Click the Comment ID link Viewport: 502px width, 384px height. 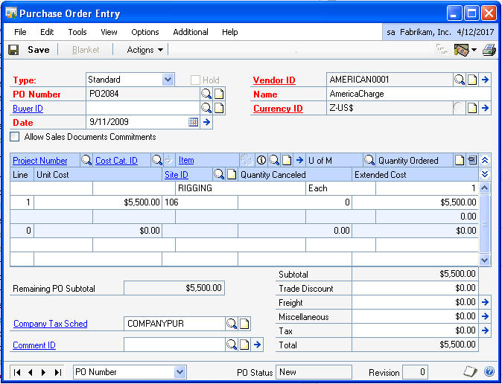click(x=34, y=345)
